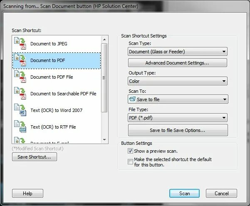The height and width of the screenshot is (206, 250).
Task: Click the Document to PDF File icon
Action: pyautogui.click(x=20, y=77)
